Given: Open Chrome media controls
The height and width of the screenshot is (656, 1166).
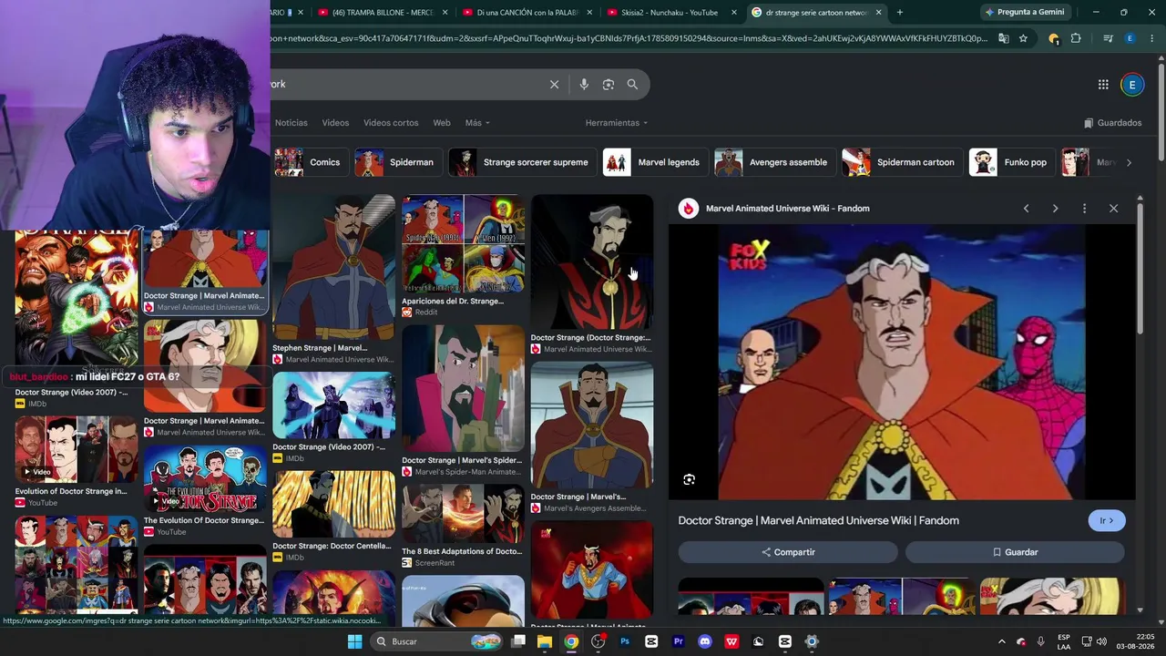Looking at the screenshot, I should 1108,38.
